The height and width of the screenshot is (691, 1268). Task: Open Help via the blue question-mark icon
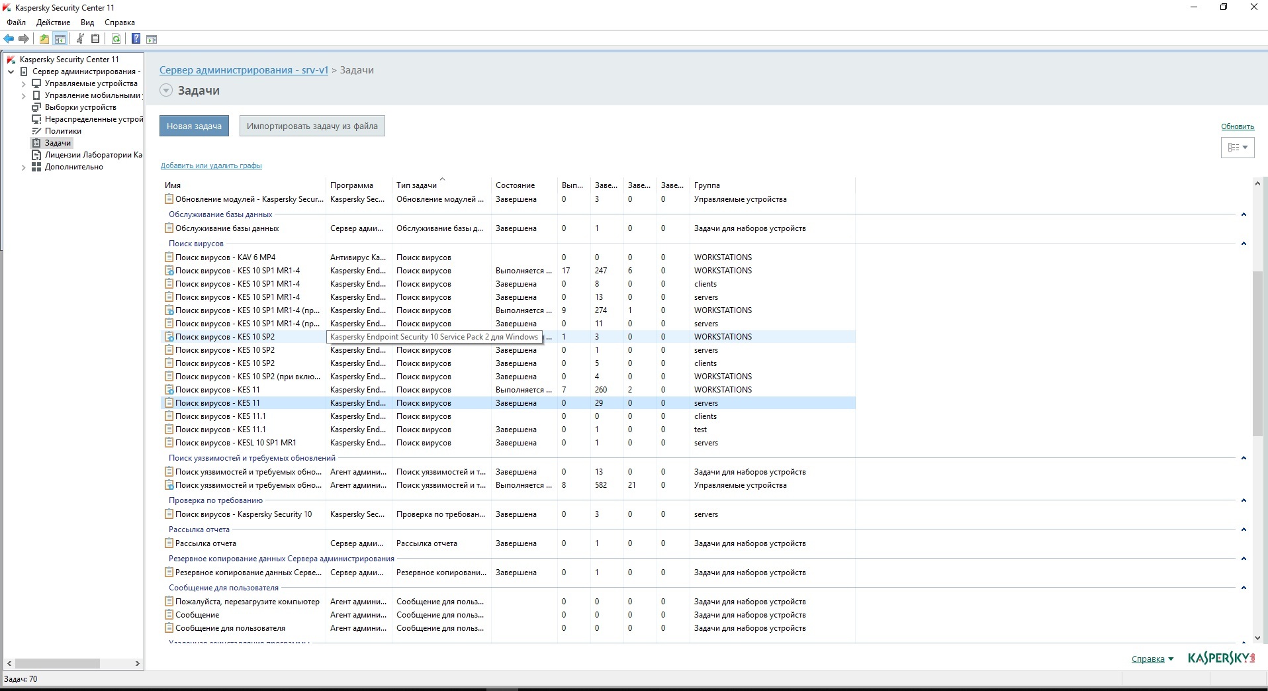[136, 39]
